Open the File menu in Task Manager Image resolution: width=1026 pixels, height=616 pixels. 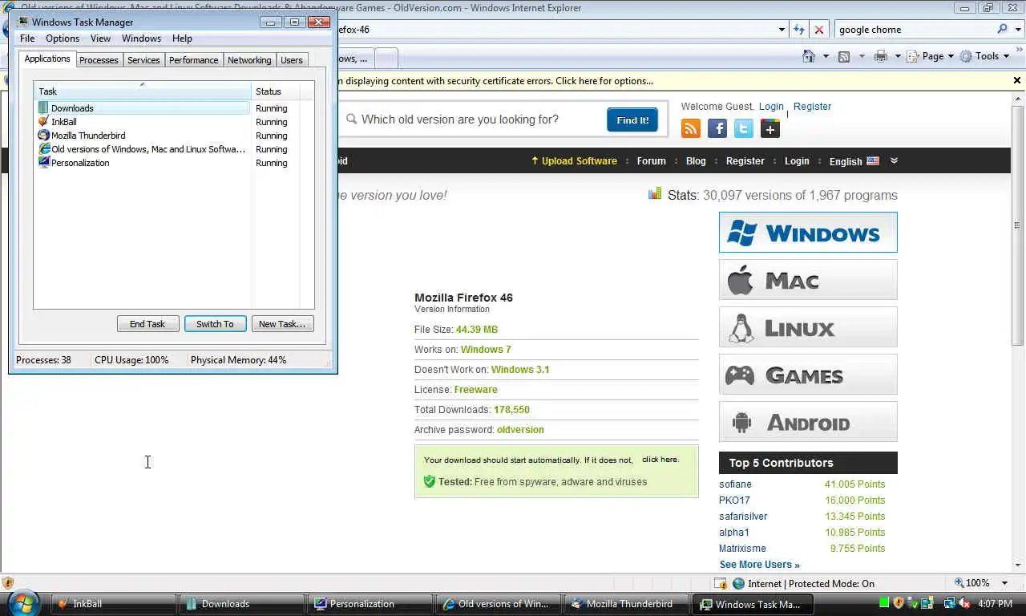26,38
